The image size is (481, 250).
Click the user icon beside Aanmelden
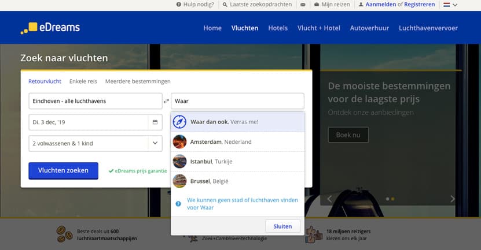point(361,5)
